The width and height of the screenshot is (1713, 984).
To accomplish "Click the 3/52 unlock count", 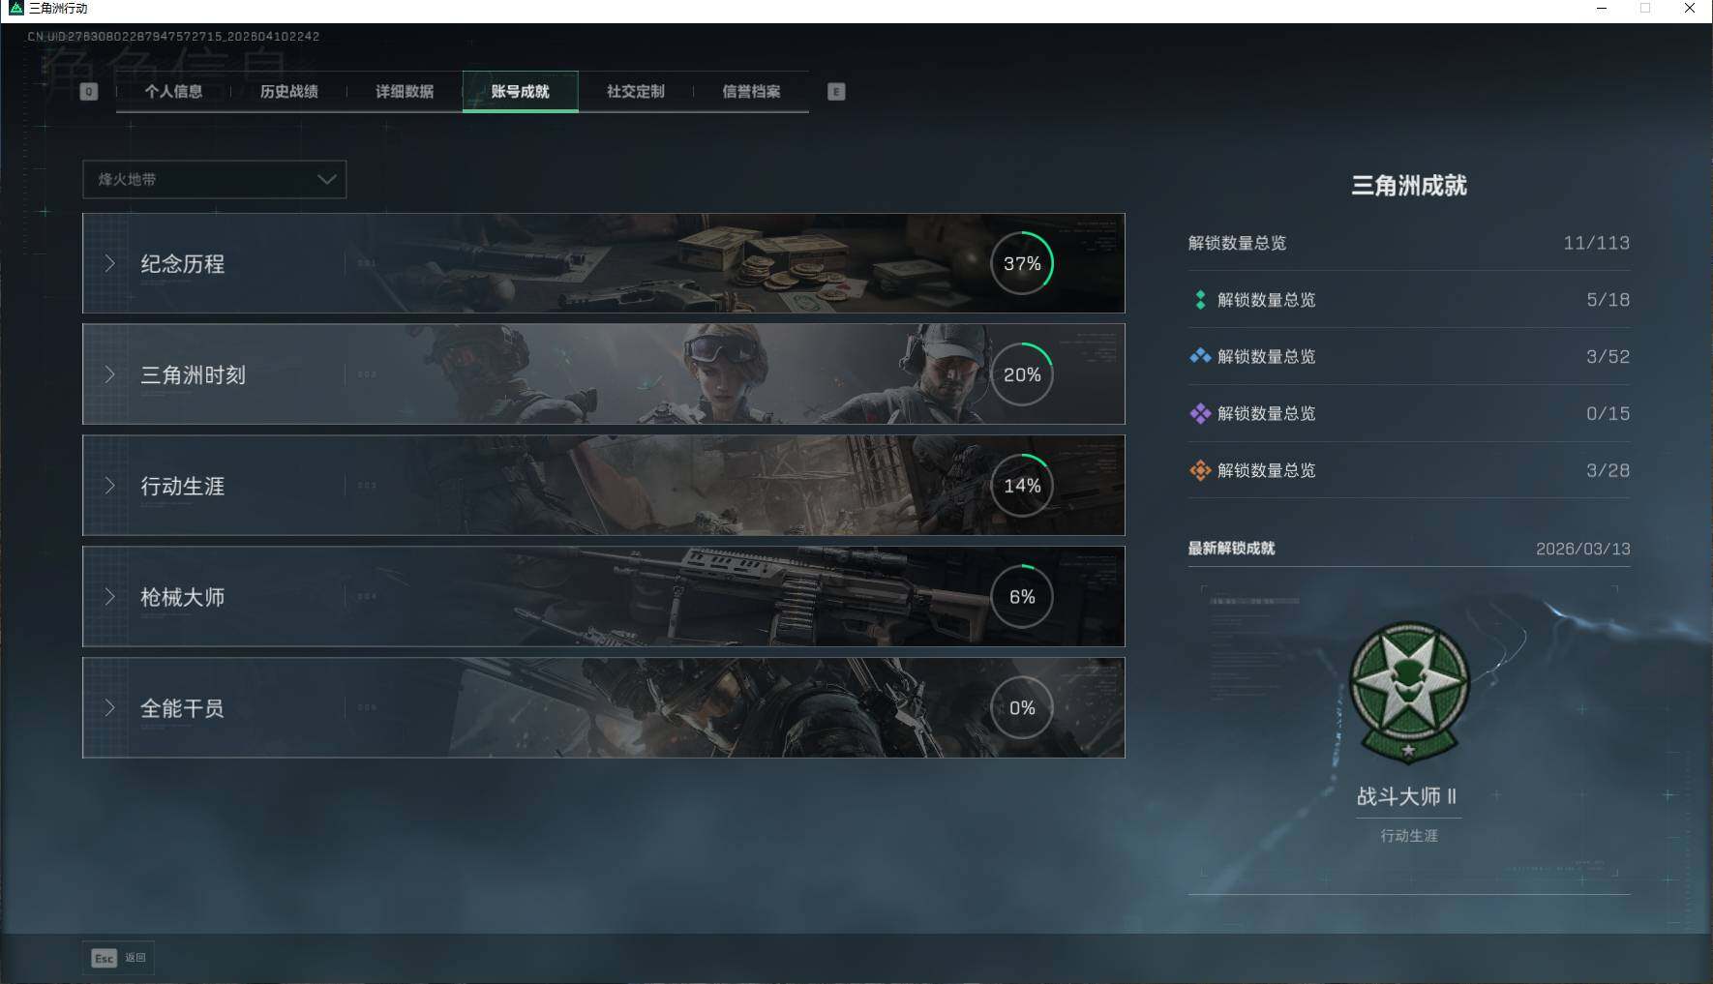I will point(1608,357).
